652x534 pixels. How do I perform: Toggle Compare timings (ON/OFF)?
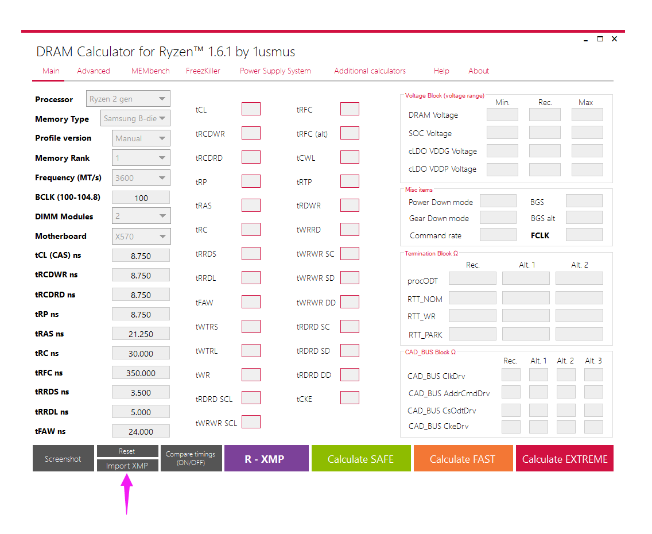pos(191,458)
